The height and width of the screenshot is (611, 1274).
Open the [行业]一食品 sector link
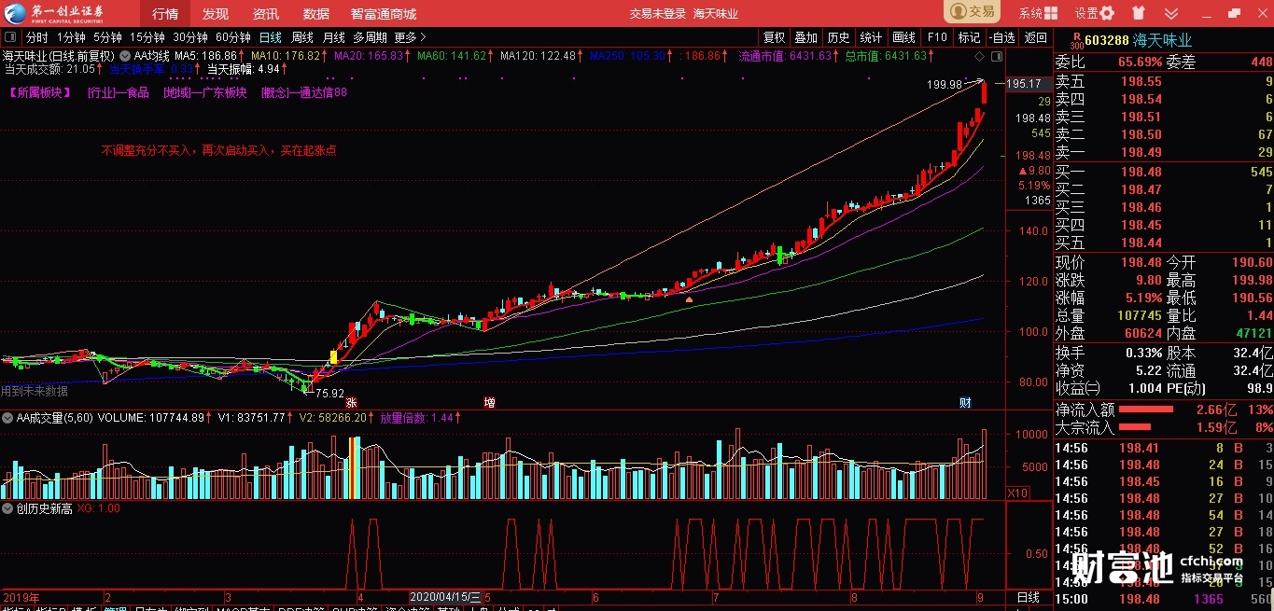[x=118, y=92]
